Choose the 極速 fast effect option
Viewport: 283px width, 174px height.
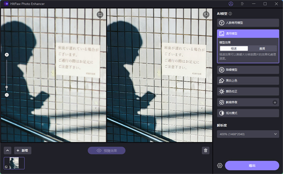[x=234, y=48]
